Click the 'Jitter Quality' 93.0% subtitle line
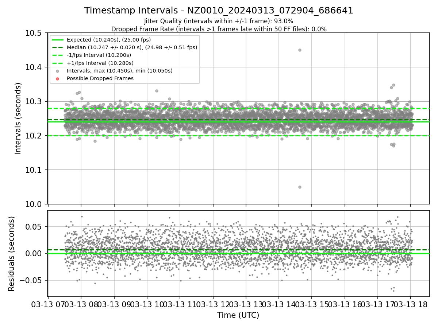The width and height of the screenshot is (438, 328). [219, 21]
